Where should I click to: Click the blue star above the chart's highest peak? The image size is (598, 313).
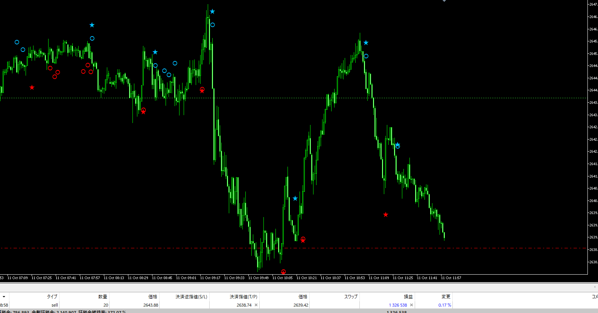(x=212, y=12)
